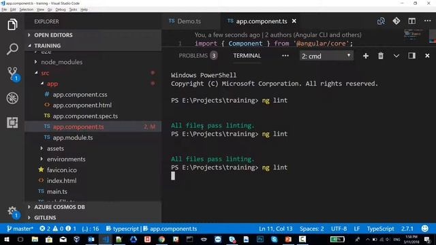Collapse the app folder
Viewport: 436px width, 245px height.
(x=93, y=84)
